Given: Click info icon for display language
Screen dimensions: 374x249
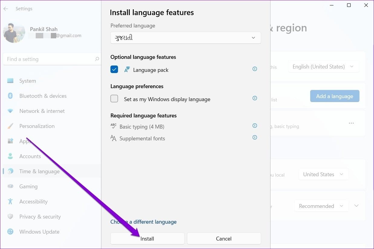Looking at the screenshot, I should [x=255, y=98].
